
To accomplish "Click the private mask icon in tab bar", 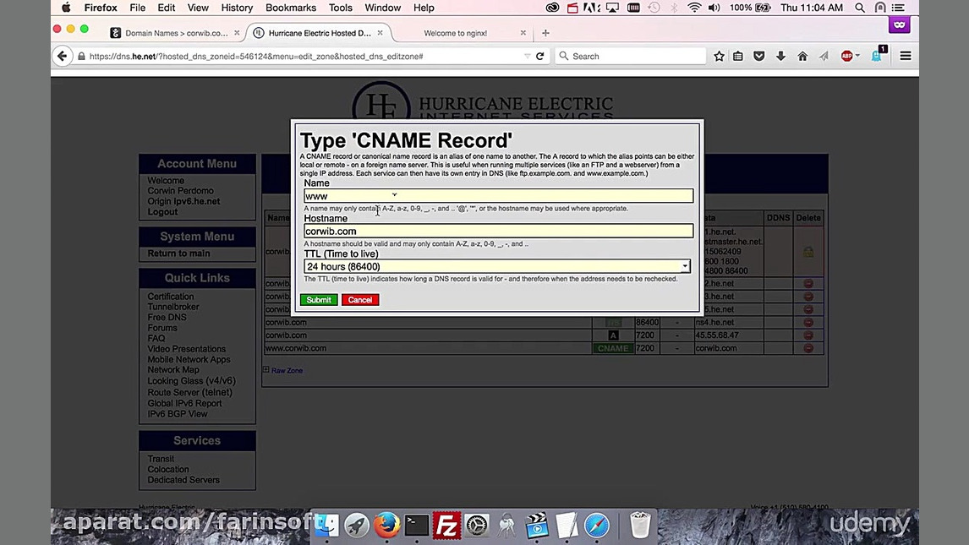I will click(x=899, y=25).
